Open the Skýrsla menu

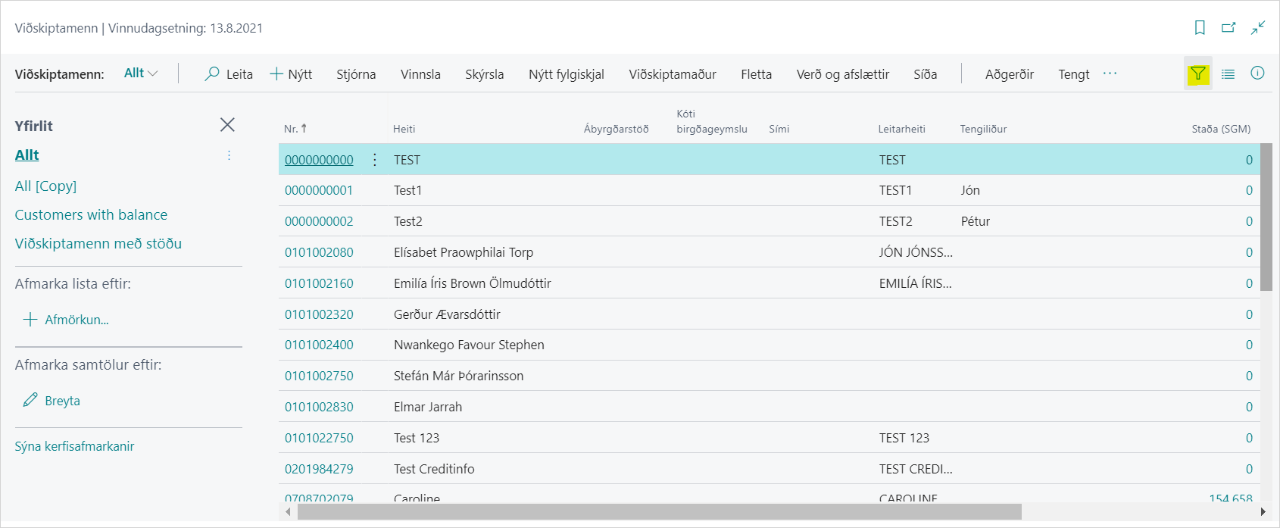pyautogui.click(x=484, y=74)
